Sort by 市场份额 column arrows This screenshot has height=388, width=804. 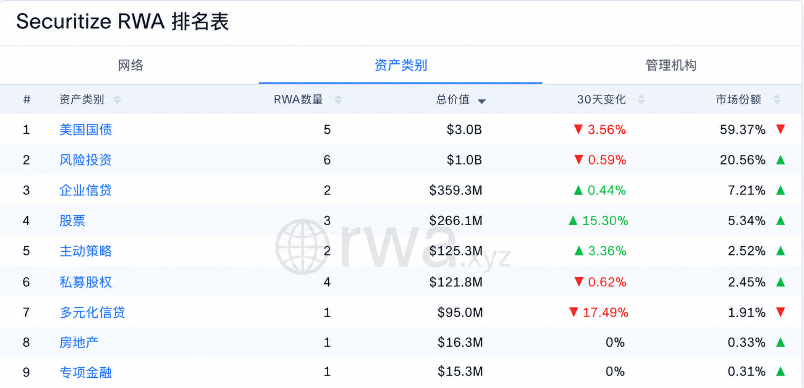[x=777, y=100]
